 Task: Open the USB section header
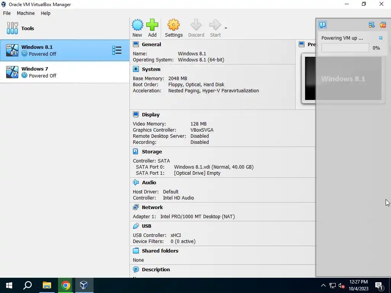[146, 226]
